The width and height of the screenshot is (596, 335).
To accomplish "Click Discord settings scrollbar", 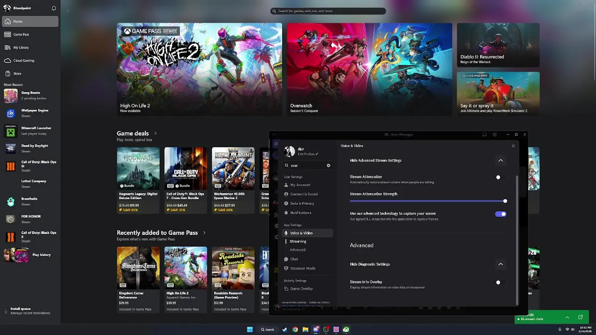I will coord(517,240).
